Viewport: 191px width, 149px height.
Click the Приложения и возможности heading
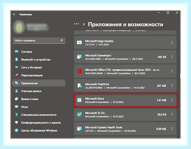coord(126,24)
